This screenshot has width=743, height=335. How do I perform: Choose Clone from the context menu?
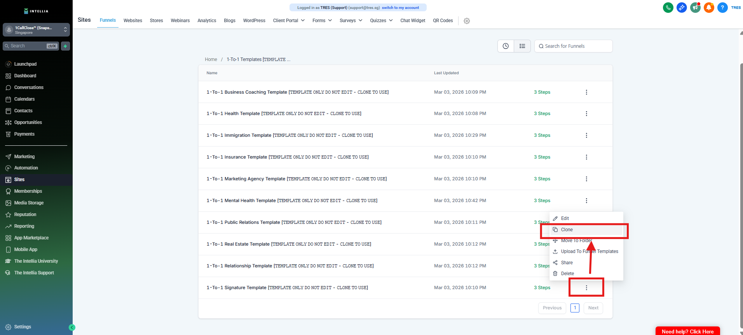586,230
